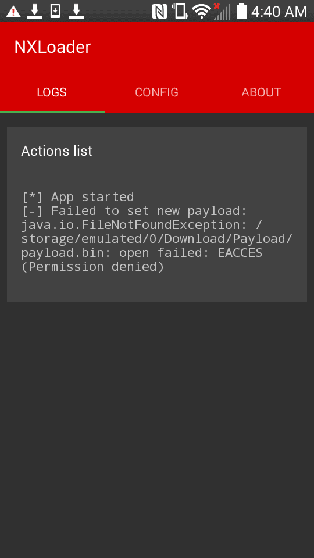Select the Actions list heading
314x558 pixels.
(x=56, y=151)
